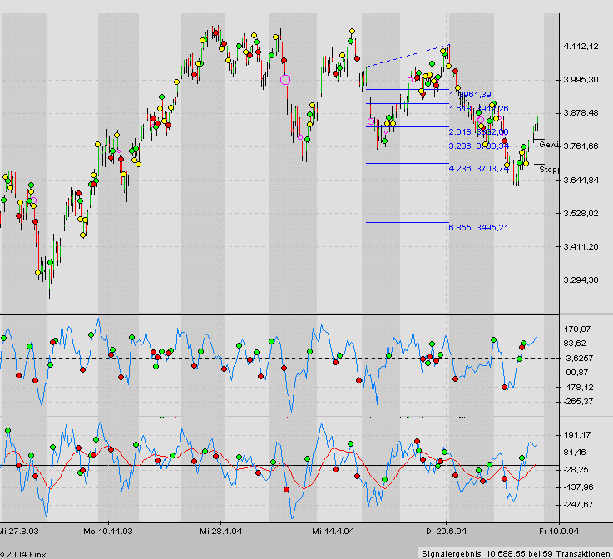Click the -3,6257 midline value on the indicator axis
Screen dimensions: 613x559
tap(578, 358)
